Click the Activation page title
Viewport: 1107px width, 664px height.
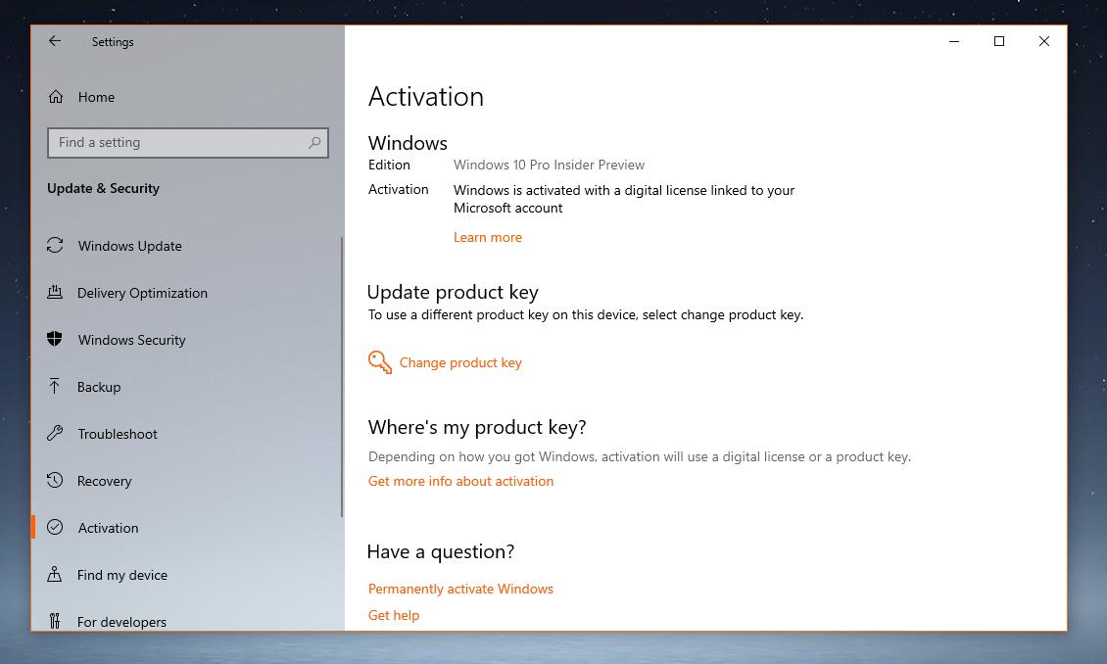tap(426, 97)
